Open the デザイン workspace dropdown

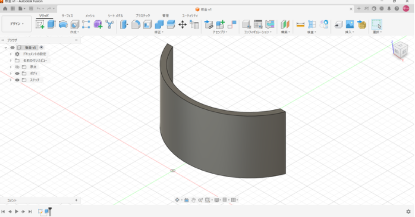point(17,24)
